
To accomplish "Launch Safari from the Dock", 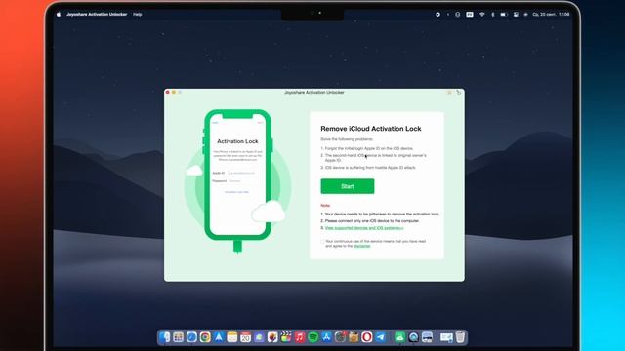I will [191, 337].
